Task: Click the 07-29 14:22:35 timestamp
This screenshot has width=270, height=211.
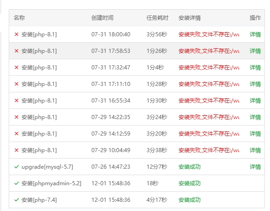Action: 111,117
